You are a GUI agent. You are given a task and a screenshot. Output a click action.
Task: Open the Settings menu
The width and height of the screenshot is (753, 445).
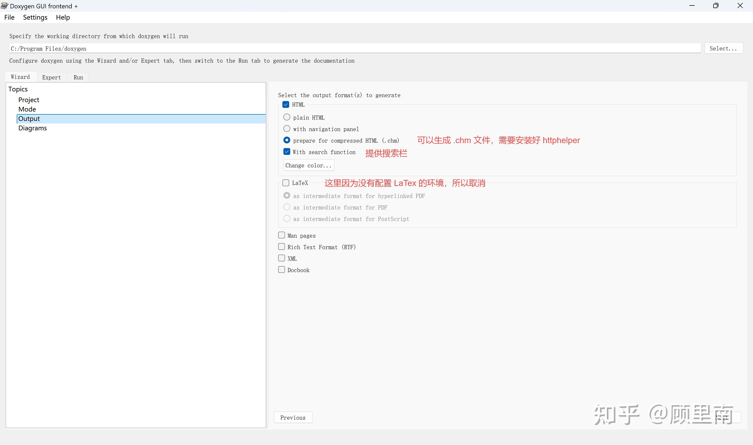click(x=35, y=17)
